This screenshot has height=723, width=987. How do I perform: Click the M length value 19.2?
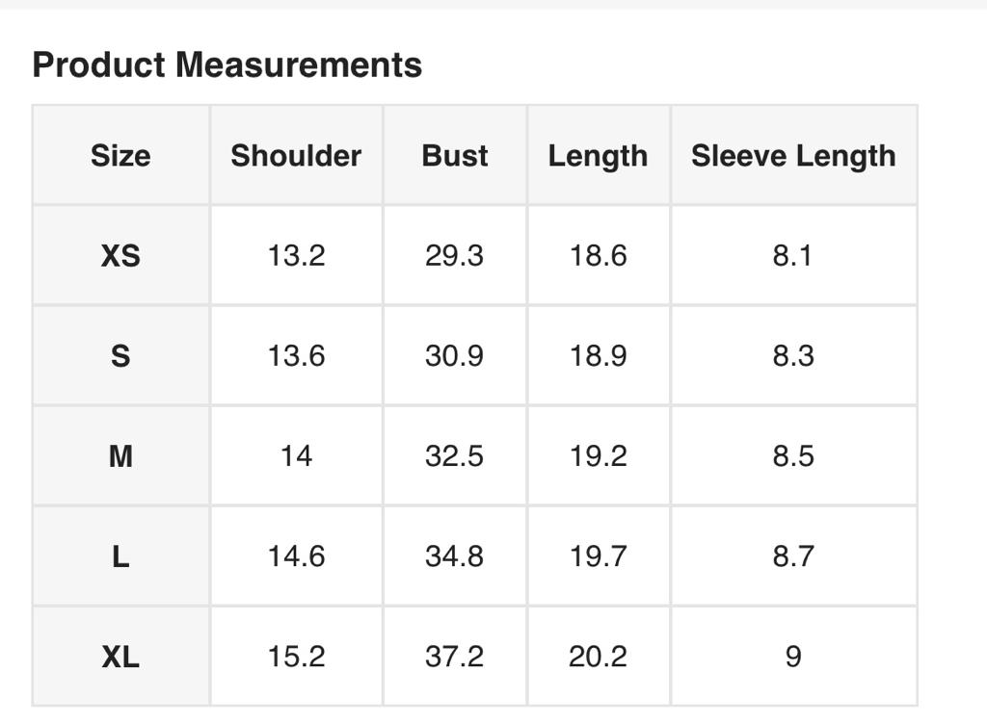pos(598,456)
